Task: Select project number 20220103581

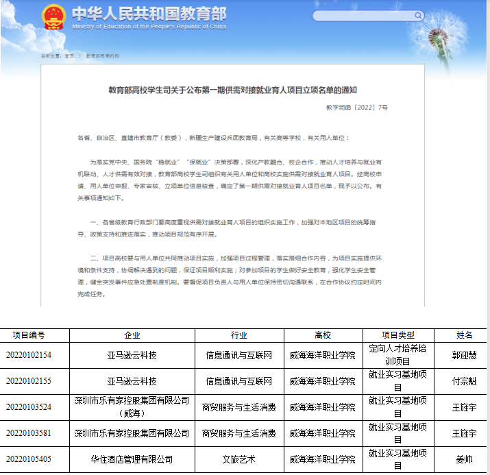Action: coord(28,433)
